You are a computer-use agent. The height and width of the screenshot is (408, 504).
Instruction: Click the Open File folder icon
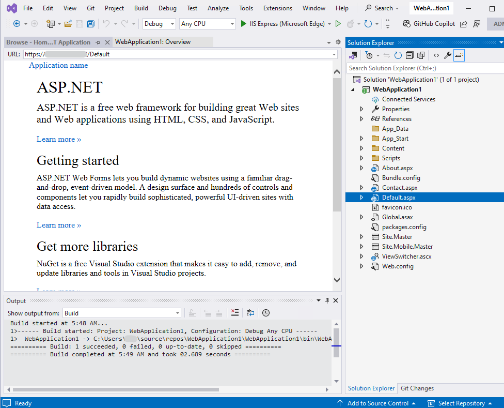[68, 23]
